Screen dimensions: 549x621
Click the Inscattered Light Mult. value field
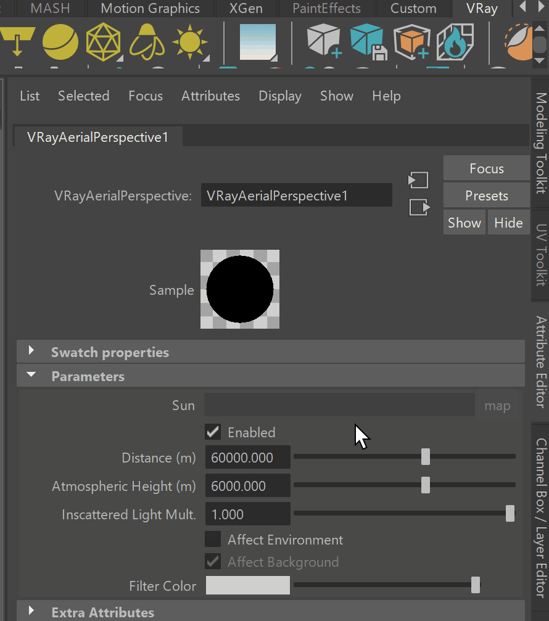click(x=248, y=514)
